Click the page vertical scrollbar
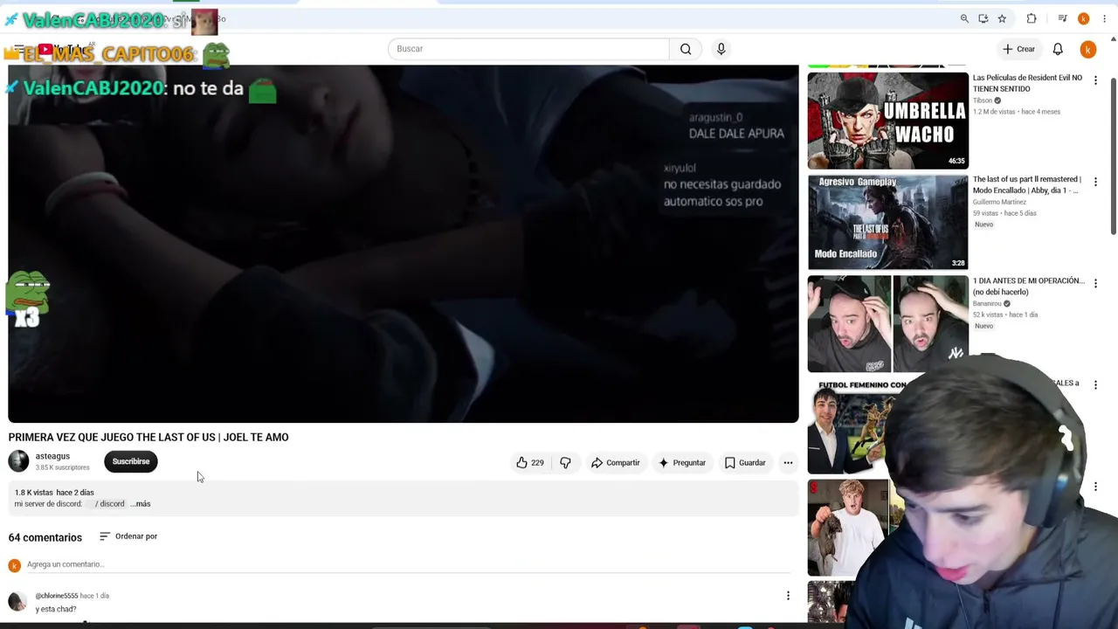Screen dimensions: 1118x629 point(1114,157)
